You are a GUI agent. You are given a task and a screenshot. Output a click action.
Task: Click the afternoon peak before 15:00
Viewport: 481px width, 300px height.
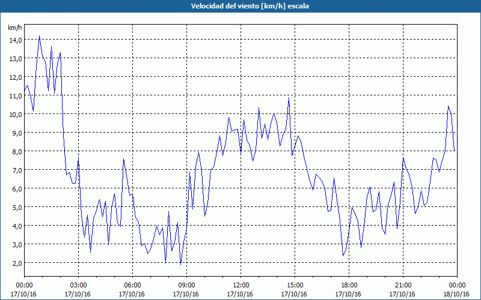tap(289, 98)
